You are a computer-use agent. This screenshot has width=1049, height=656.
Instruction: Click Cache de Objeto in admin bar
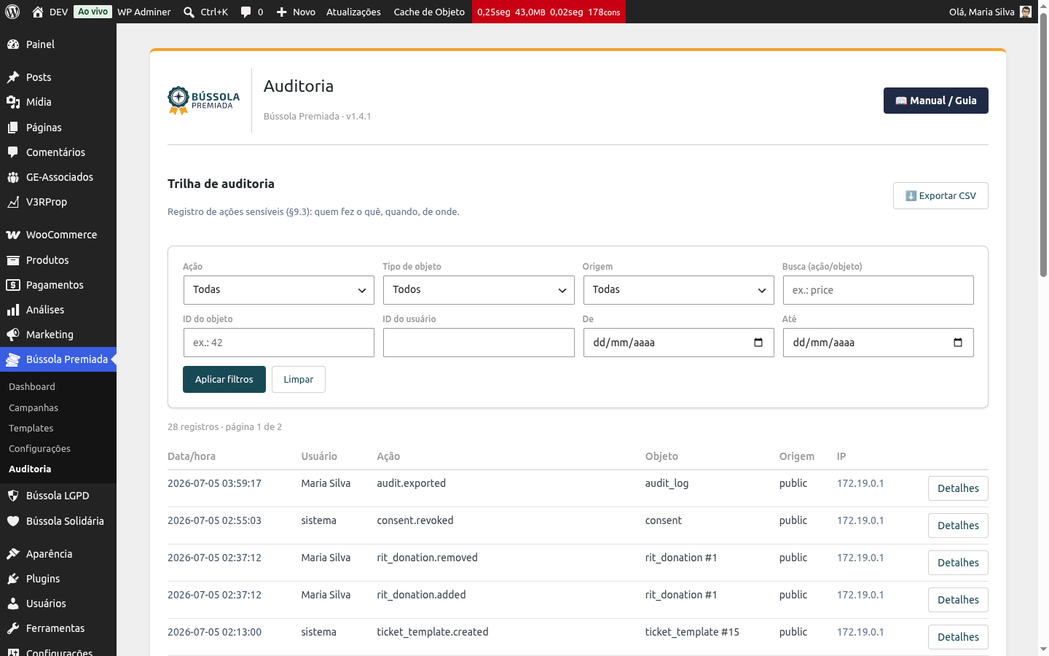(429, 12)
